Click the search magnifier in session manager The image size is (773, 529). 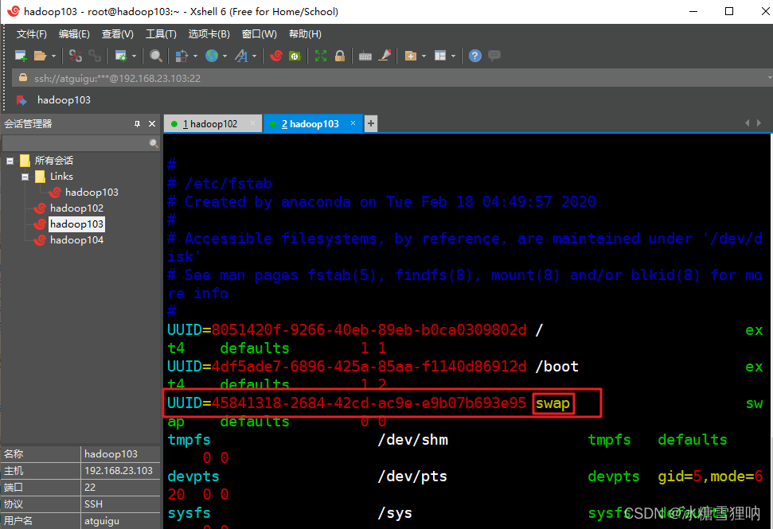[154, 143]
